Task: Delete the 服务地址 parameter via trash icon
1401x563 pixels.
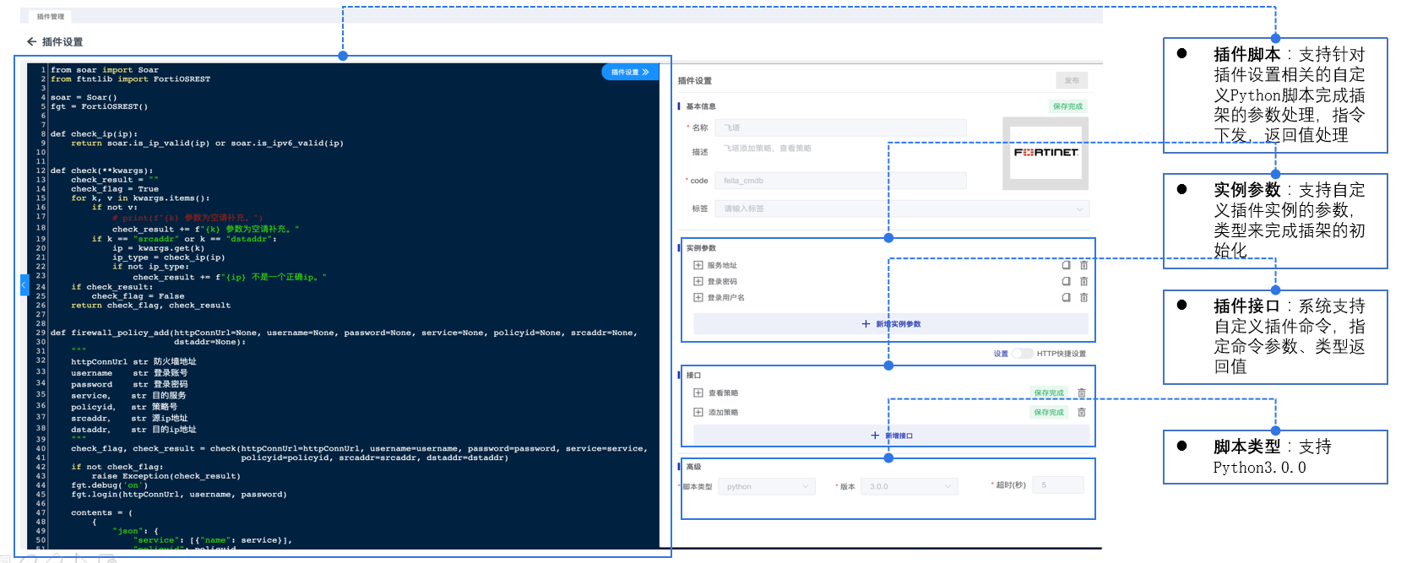Action: 1083,265
